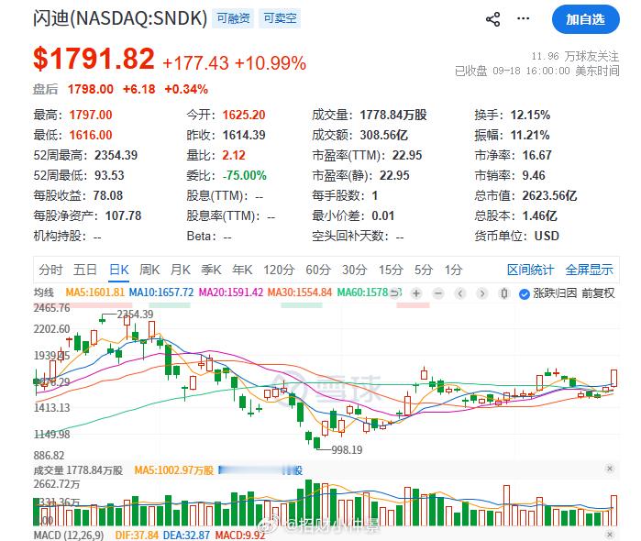Switch to the 15分 chart tab
This screenshot has height=541, width=641.
point(391,270)
